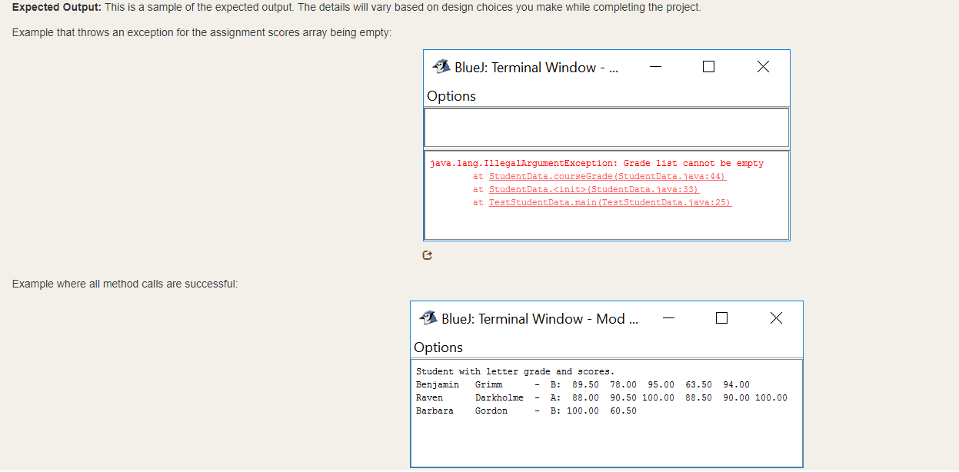Screen dimensions: 959x472
Task: Click the maximize icon on the Mod terminal window
Action: click(721, 317)
